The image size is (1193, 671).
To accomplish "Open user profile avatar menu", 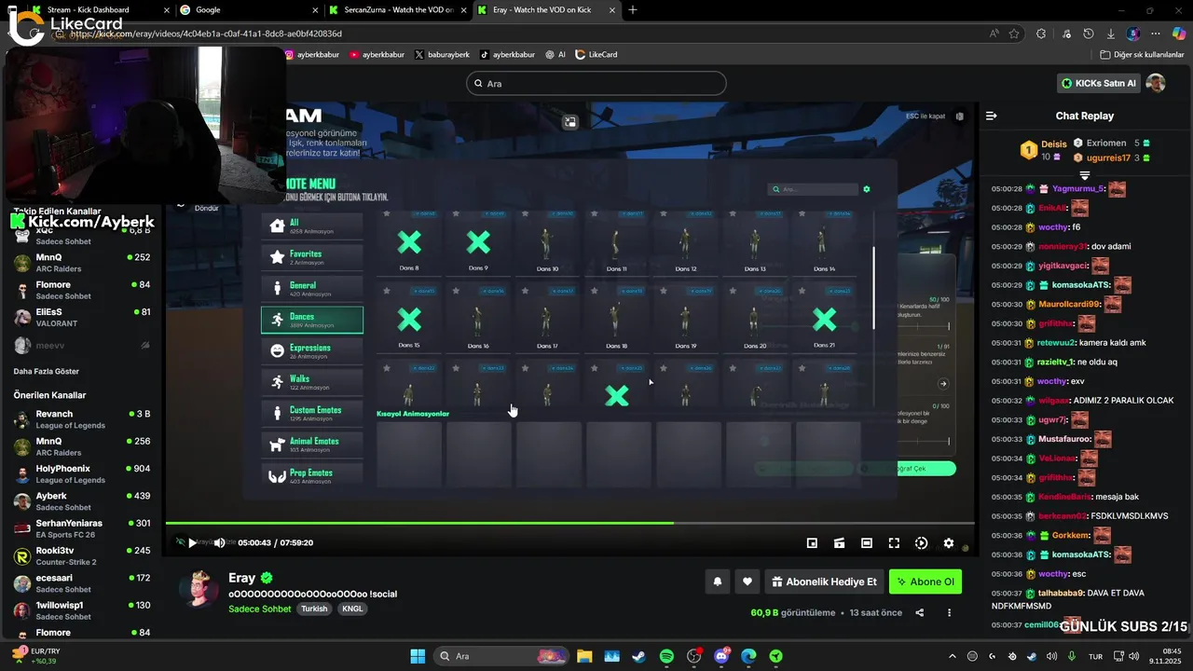I will (1156, 83).
